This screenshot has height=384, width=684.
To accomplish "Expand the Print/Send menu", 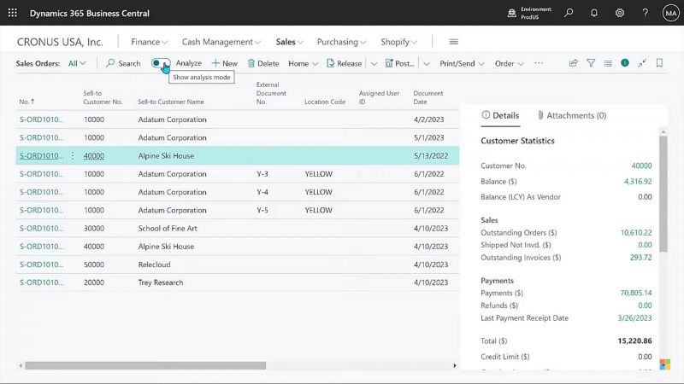I will click(462, 63).
